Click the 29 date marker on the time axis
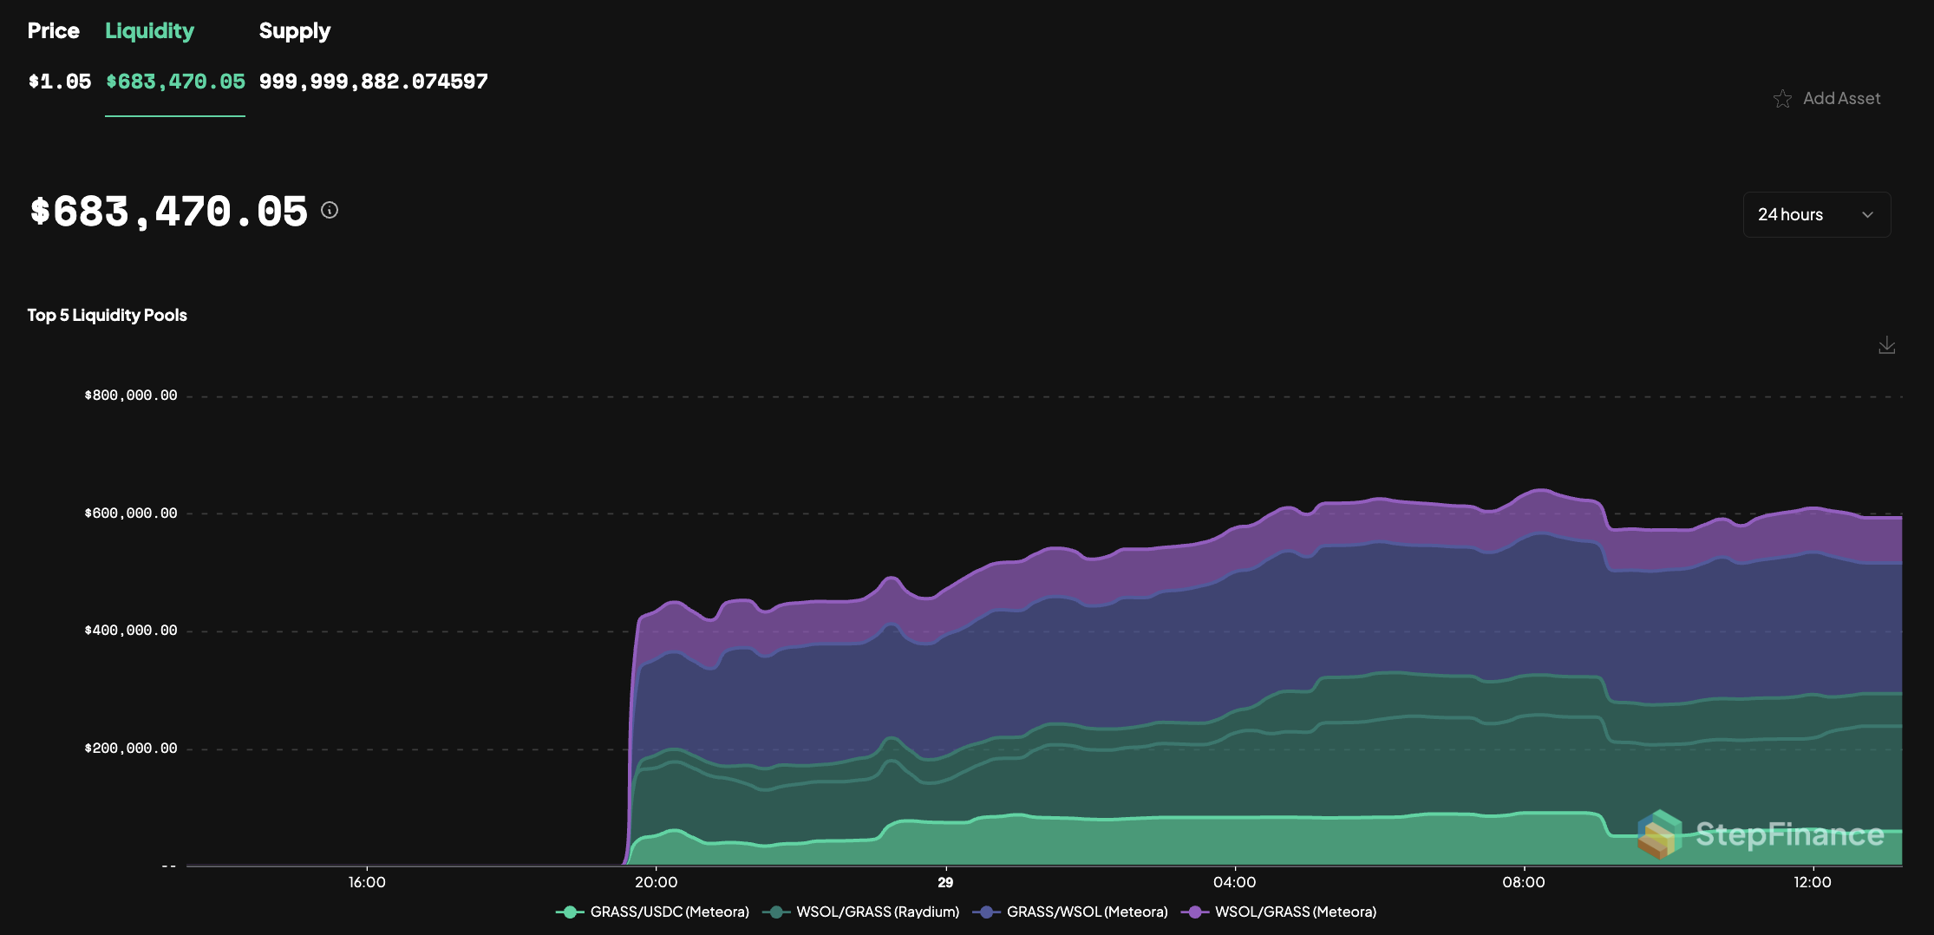The width and height of the screenshot is (1934, 935). pyautogui.click(x=945, y=882)
